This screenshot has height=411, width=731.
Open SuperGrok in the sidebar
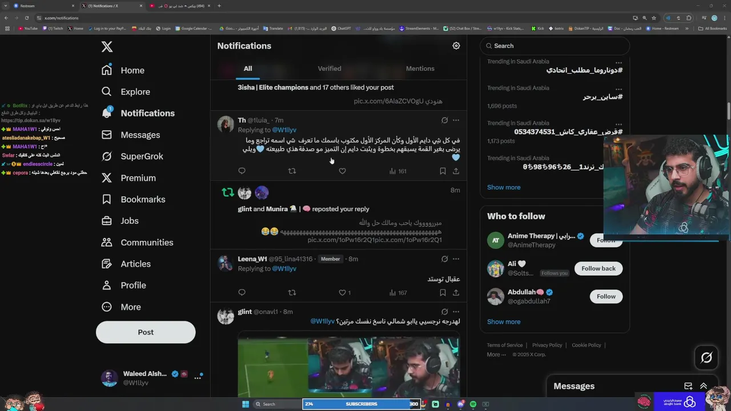[x=132, y=156]
